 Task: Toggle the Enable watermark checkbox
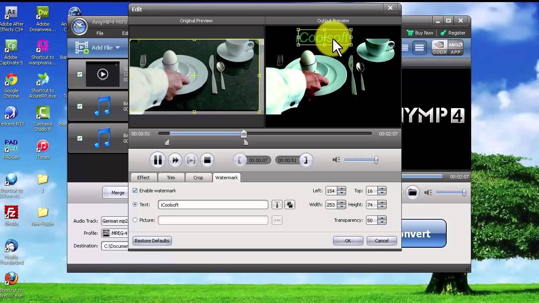[x=135, y=191]
